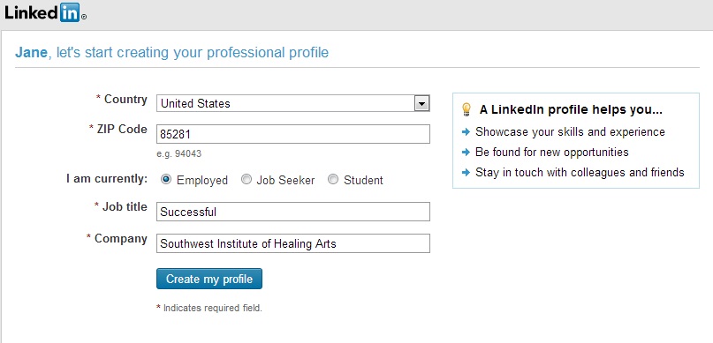Select the Student radio button

coord(333,180)
